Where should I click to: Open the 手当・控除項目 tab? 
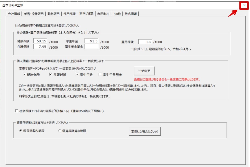(x=34, y=14)
